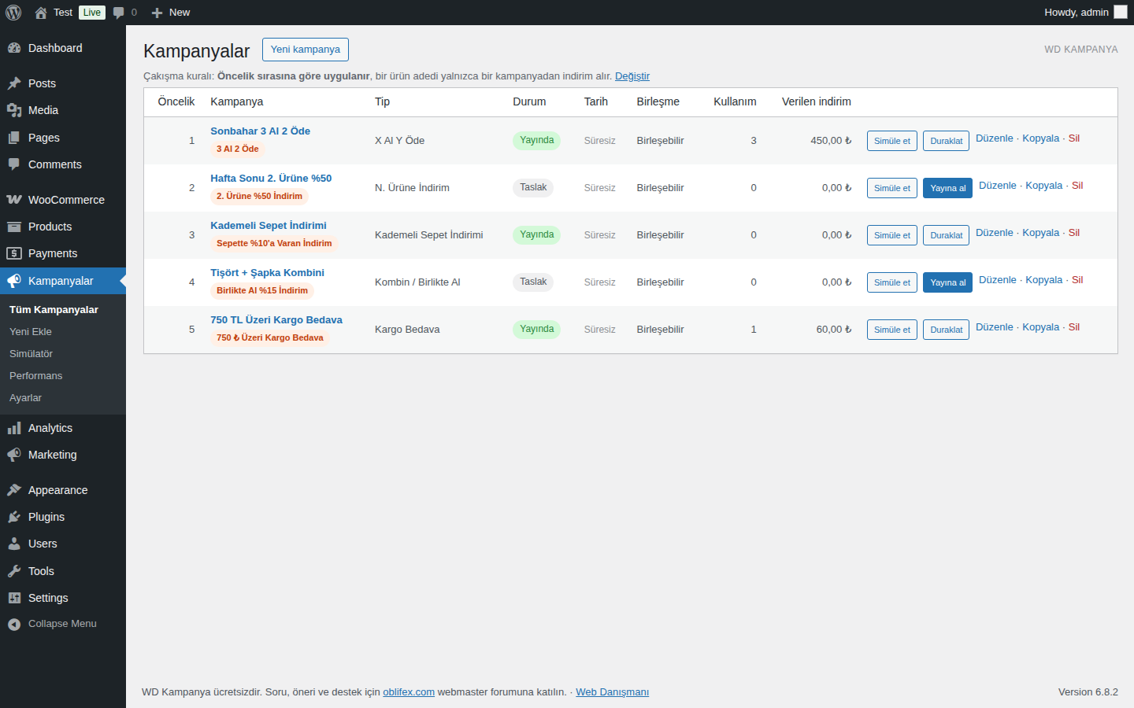1134x708 pixels.
Task: Click the Analytics bar chart icon
Action: pyautogui.click(x=14, y=428)
